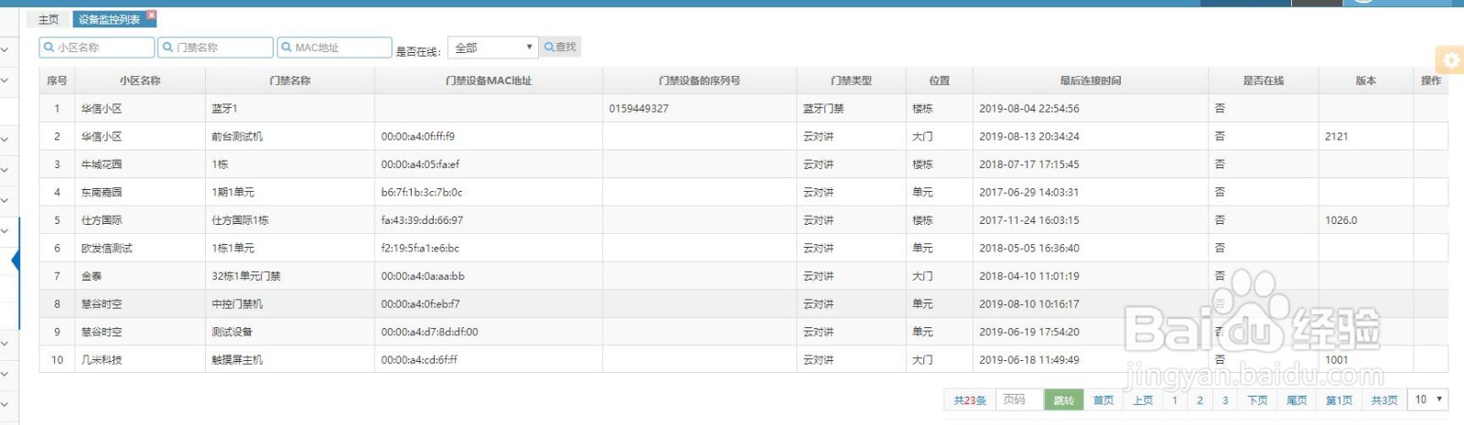Click version value 1026.0

(1341, 220)
